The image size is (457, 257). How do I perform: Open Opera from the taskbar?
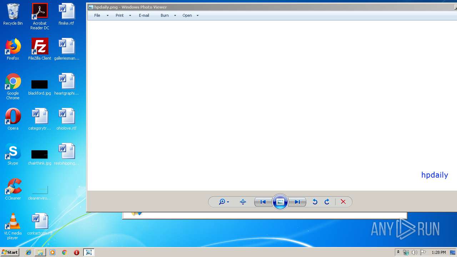pyautogui.click(x=76, y=252)
